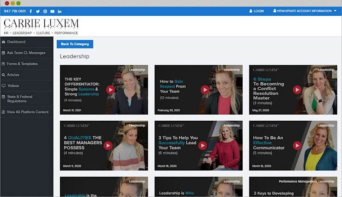Click the May 27, 2020 date
The width and height of the screenshot is (342, 197).
point(261,110)
